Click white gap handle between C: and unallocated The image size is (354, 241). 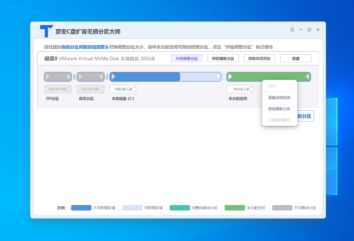coord(224,77)
